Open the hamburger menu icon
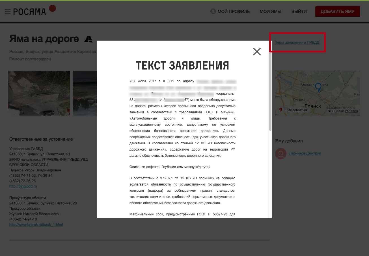The width and height of the screenshot is (369, 256). [x=8, y=12]
